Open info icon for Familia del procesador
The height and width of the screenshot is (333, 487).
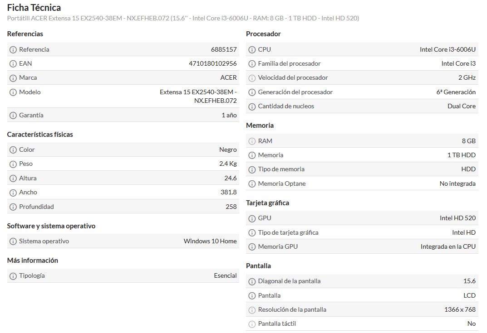[252, 64]
